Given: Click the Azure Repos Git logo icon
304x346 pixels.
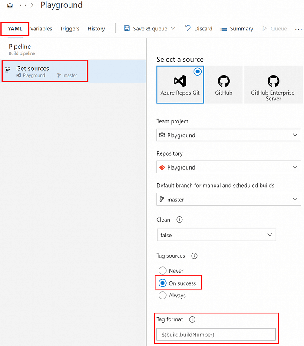Looking at the screenshot, I should [x=180, y=81].
